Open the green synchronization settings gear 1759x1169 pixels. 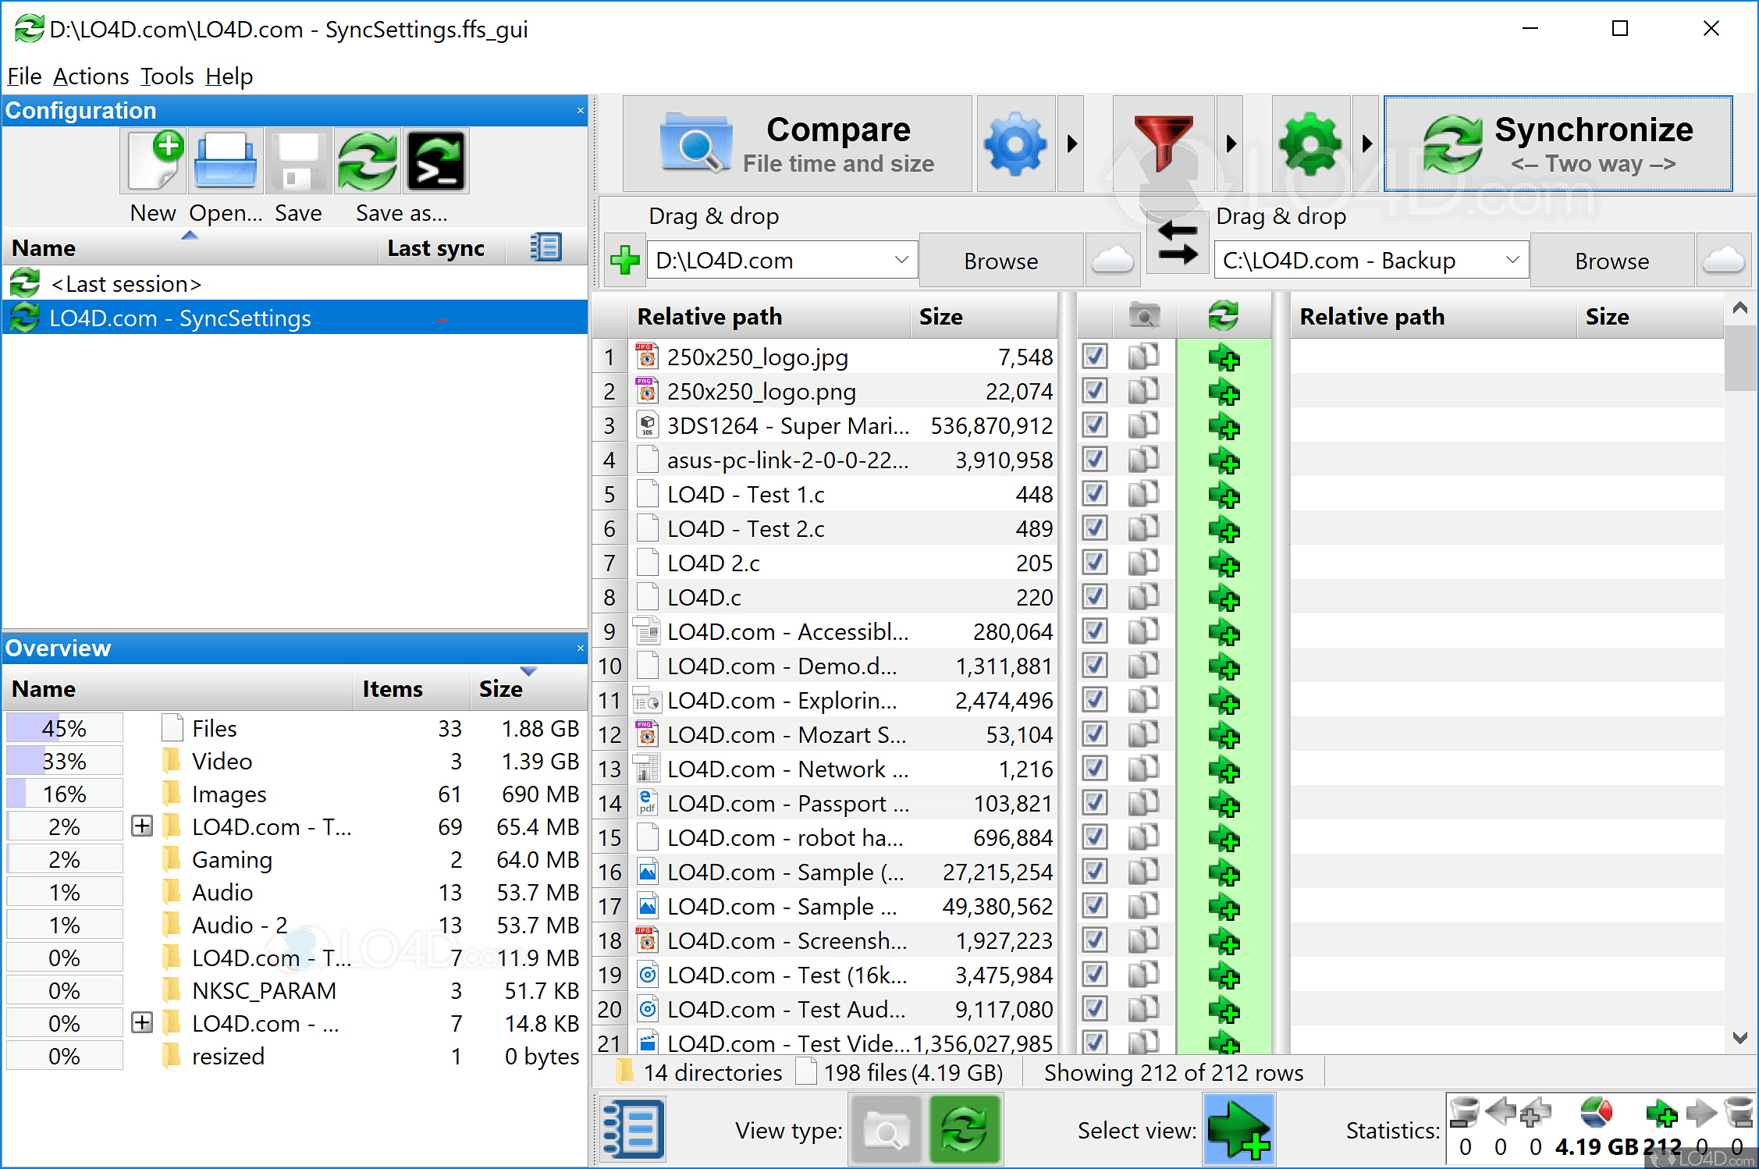(x=1311, y=144)
